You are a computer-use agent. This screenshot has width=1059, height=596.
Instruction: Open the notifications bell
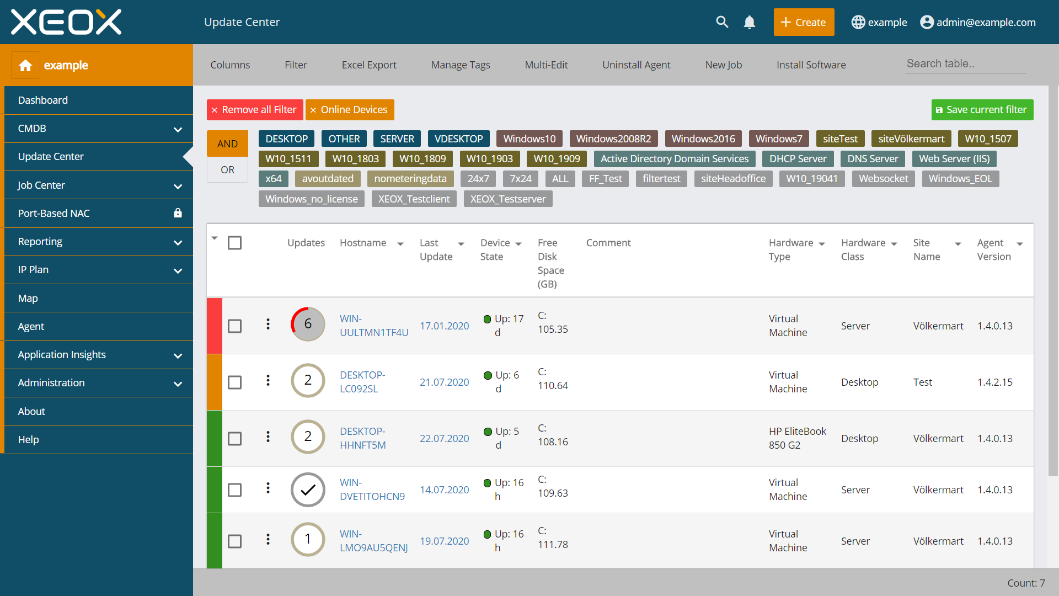(x=749, y=22)
